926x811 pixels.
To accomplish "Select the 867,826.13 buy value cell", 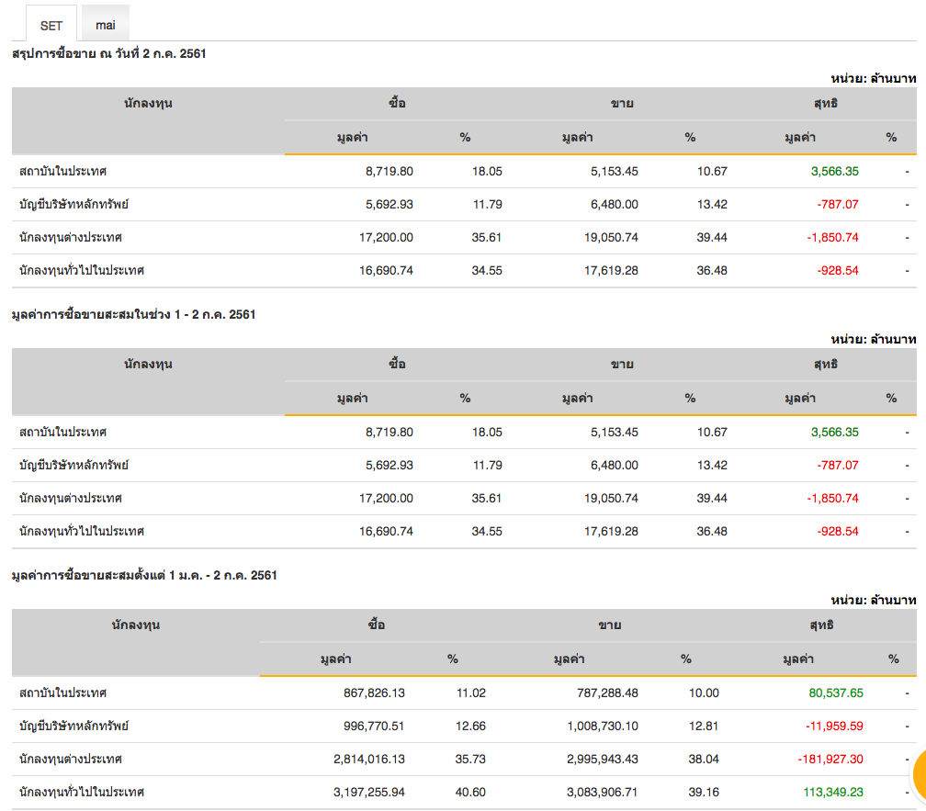I will (362, 693).
